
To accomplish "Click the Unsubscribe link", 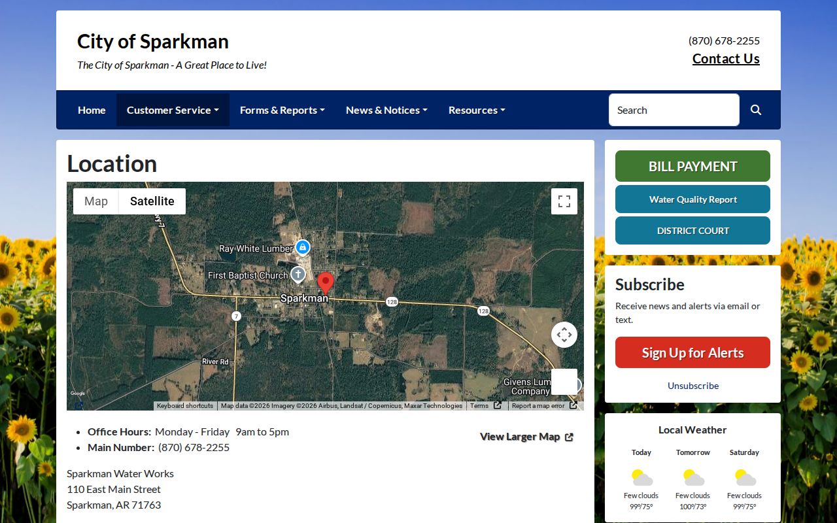I will coord(693,386).
